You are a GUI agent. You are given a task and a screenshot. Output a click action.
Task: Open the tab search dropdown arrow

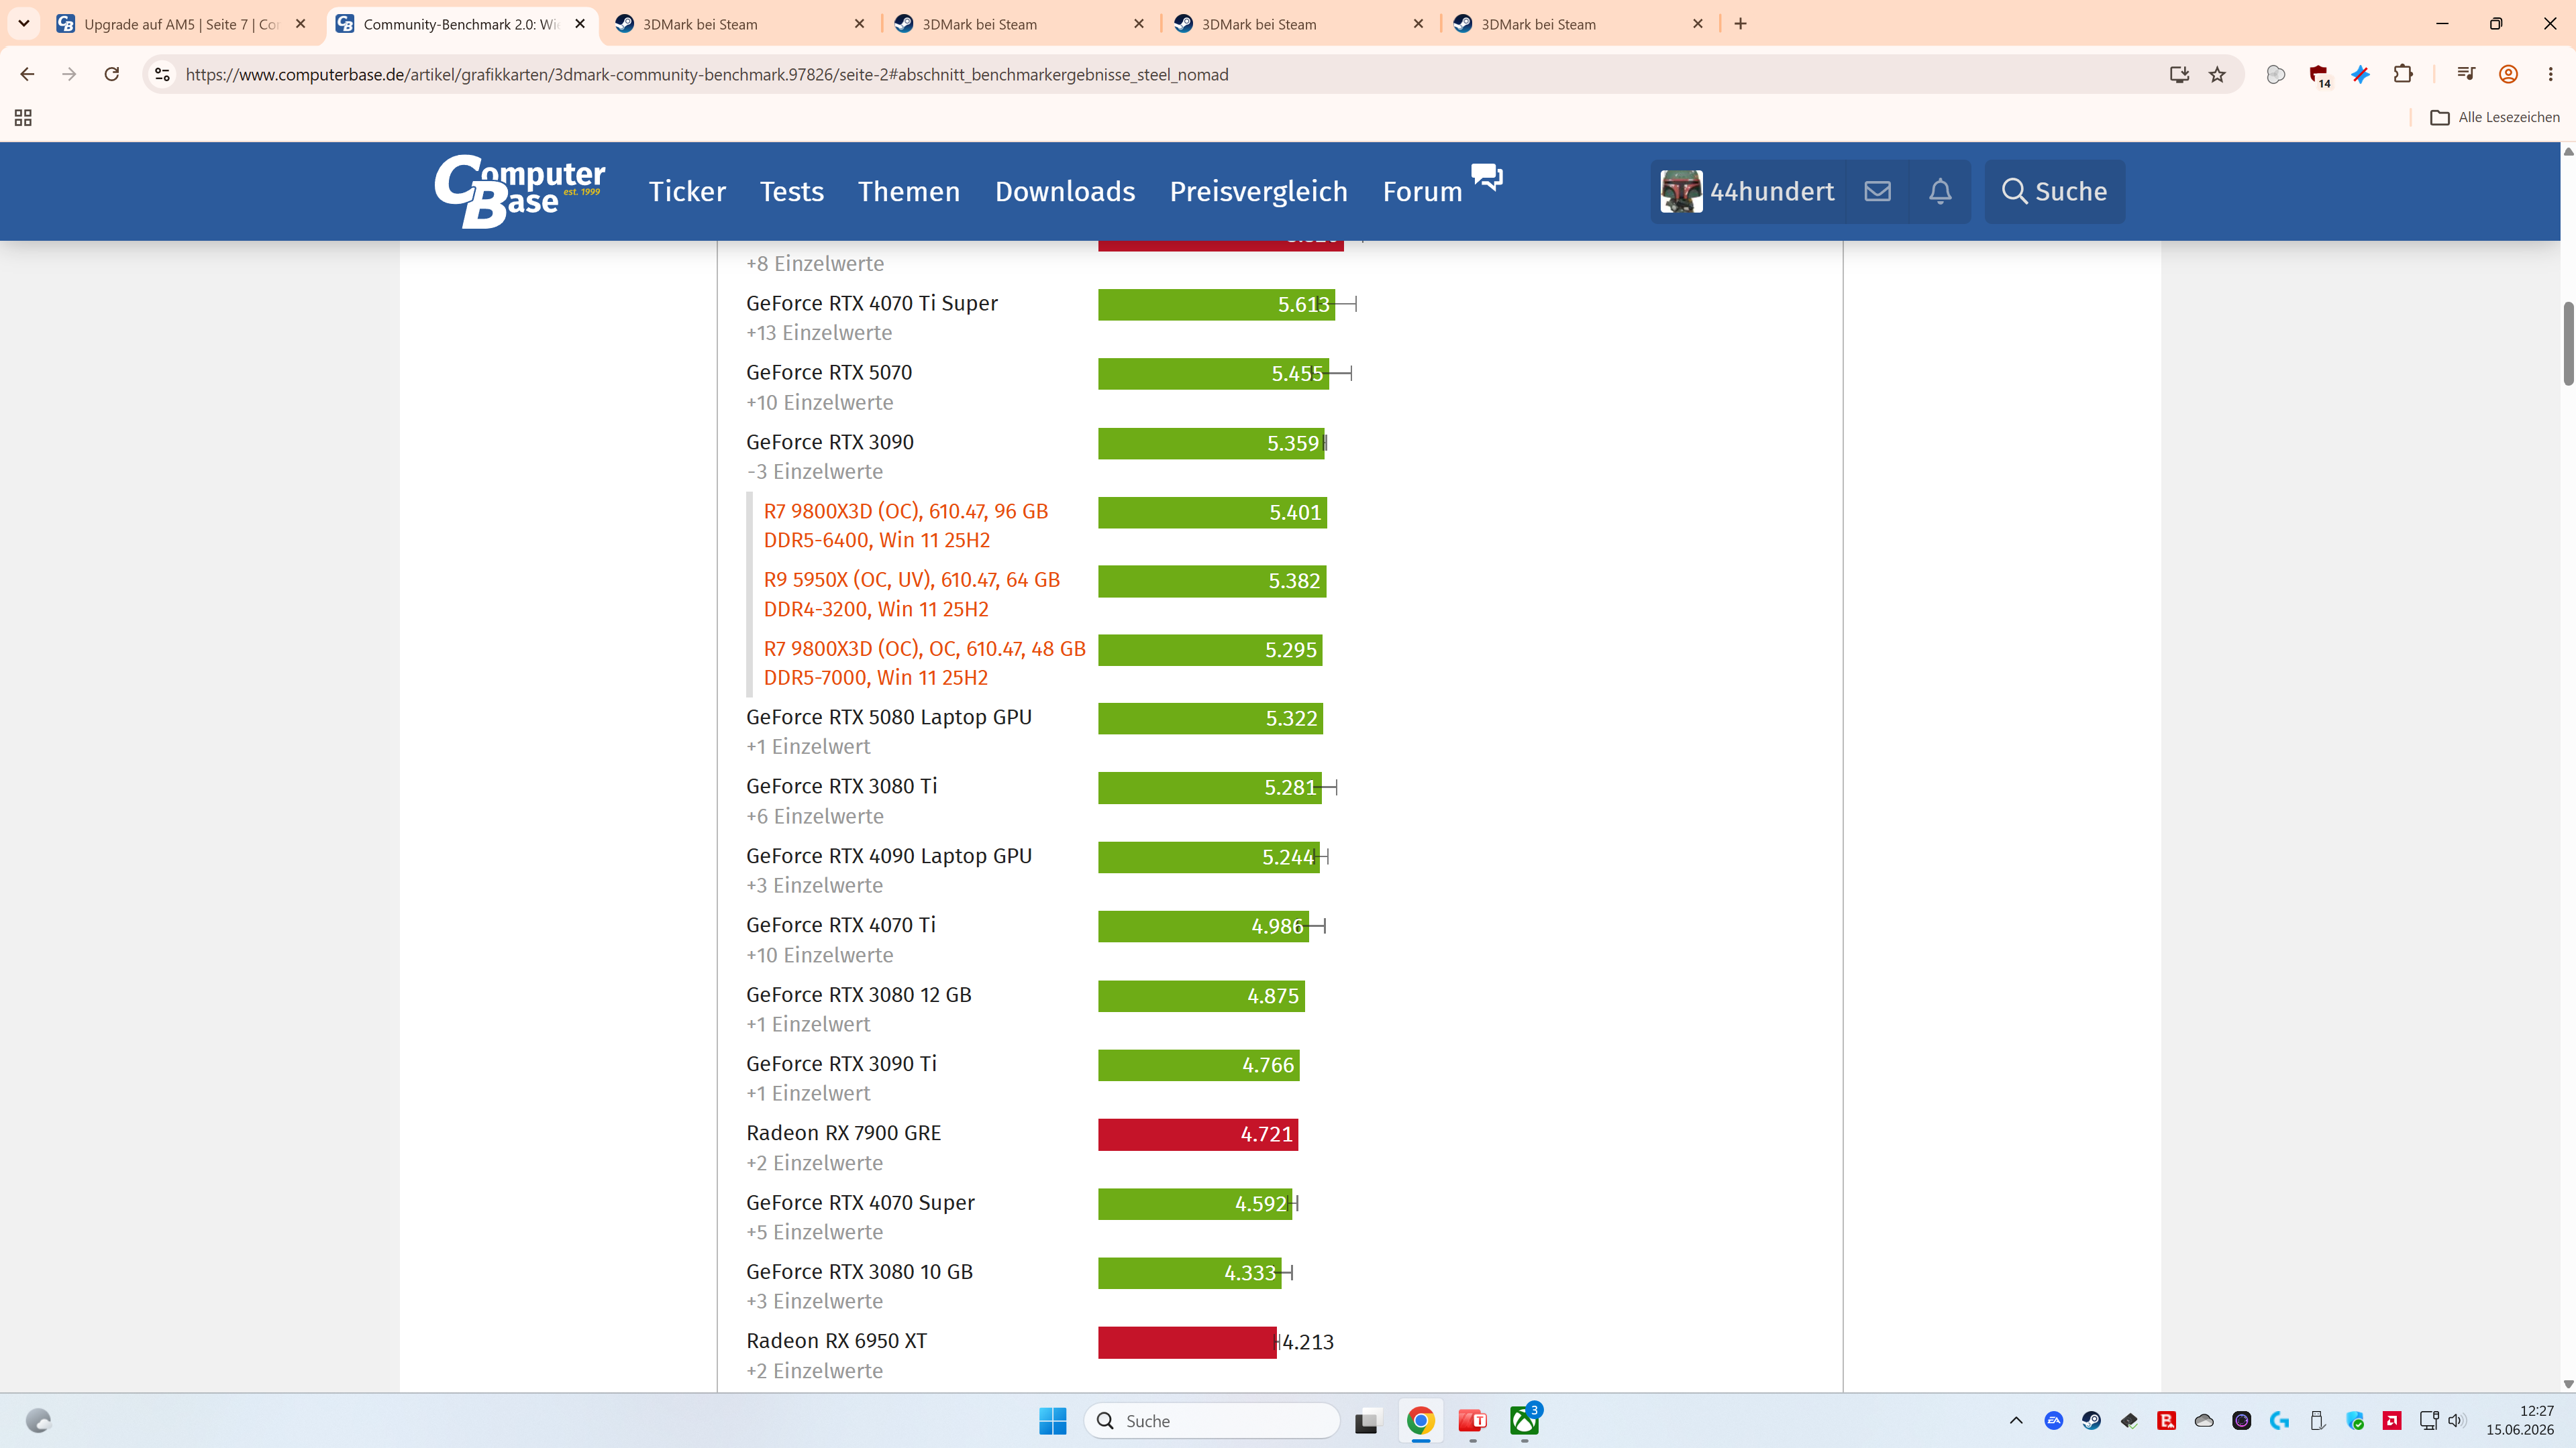[24, 24]
